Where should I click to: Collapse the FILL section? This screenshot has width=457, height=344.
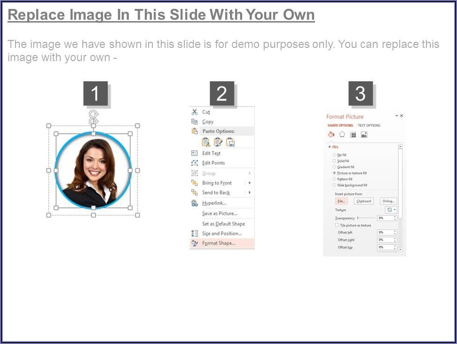(x=330, y=147)
